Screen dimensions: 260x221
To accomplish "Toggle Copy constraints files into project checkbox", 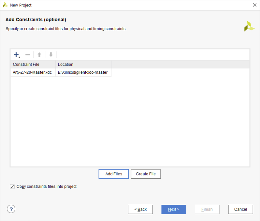I will tap(12, 186).
